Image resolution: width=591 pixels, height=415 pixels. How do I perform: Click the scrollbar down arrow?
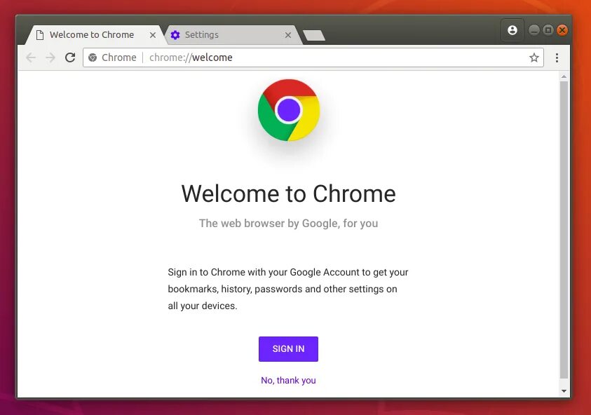pyautogui.click(x=564, y=391)
